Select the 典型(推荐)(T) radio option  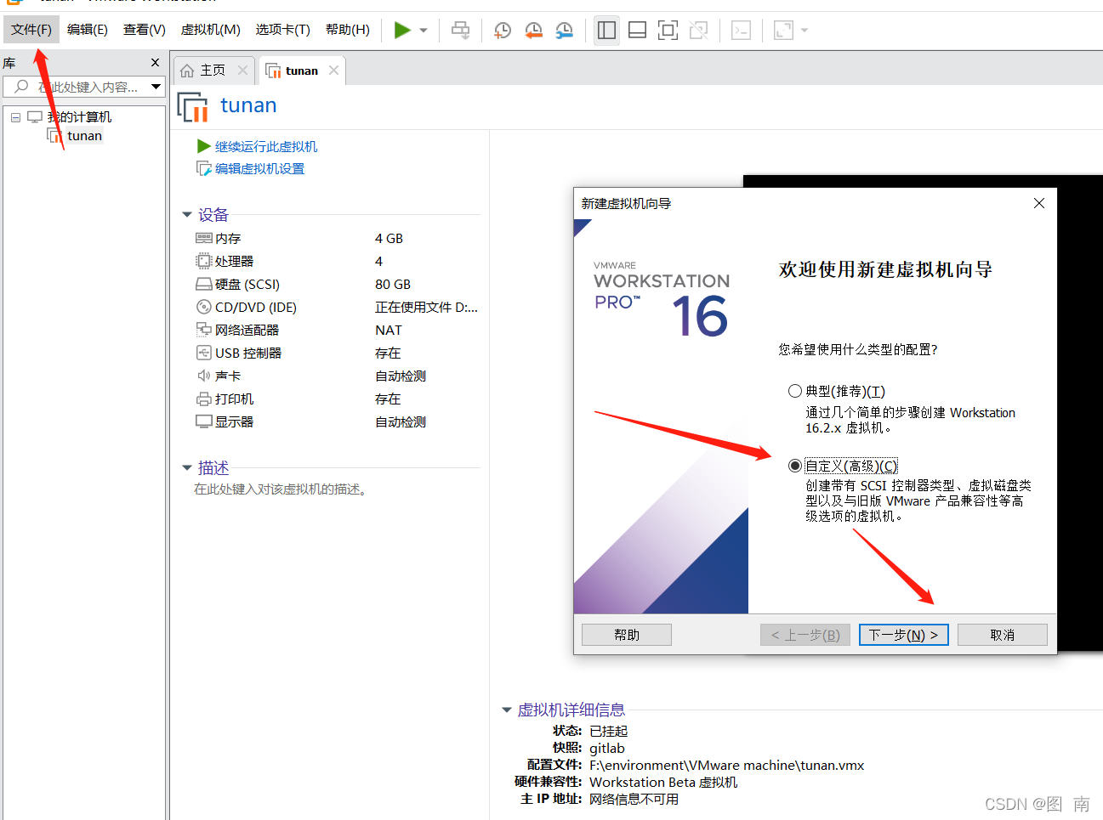coord(795,391)
